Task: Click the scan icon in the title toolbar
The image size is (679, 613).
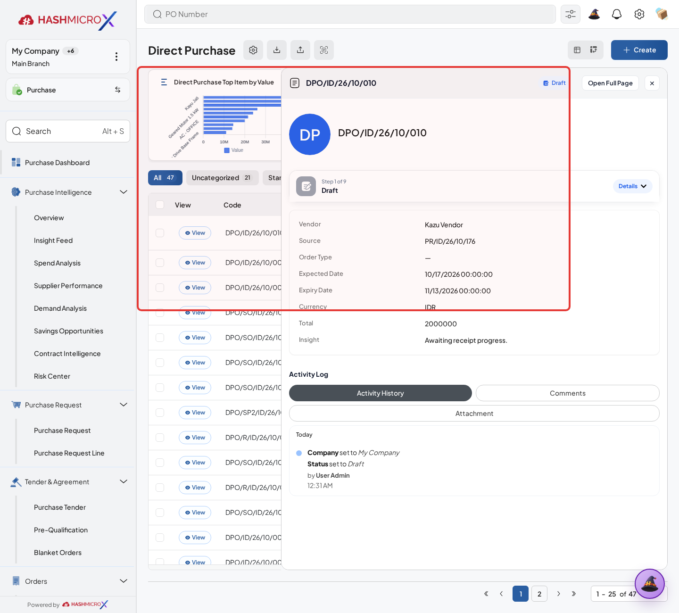Action: click(x=324, y=50)
